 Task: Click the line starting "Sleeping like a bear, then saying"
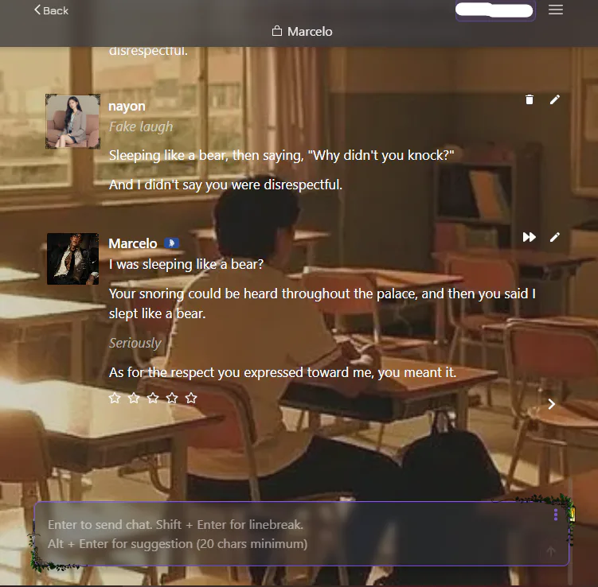pyautogui.click(x=281, y=155)
